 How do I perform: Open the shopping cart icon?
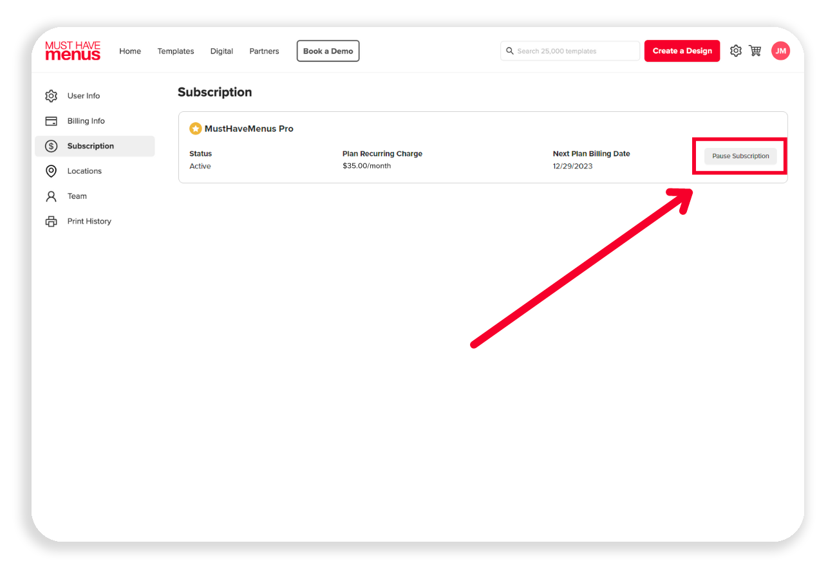[755, 51]
